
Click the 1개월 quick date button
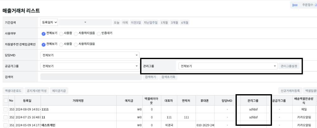164,22
